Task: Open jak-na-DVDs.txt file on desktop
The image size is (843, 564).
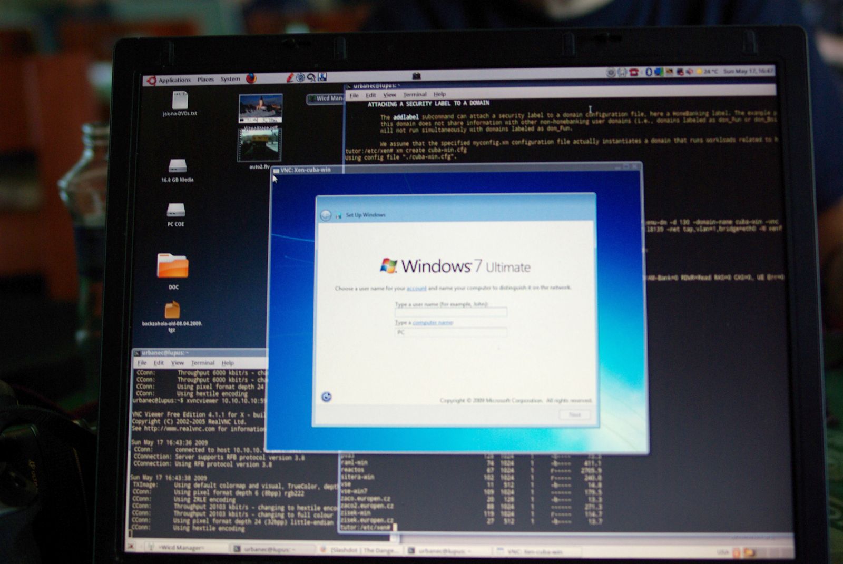Action: tap(180, 104)
